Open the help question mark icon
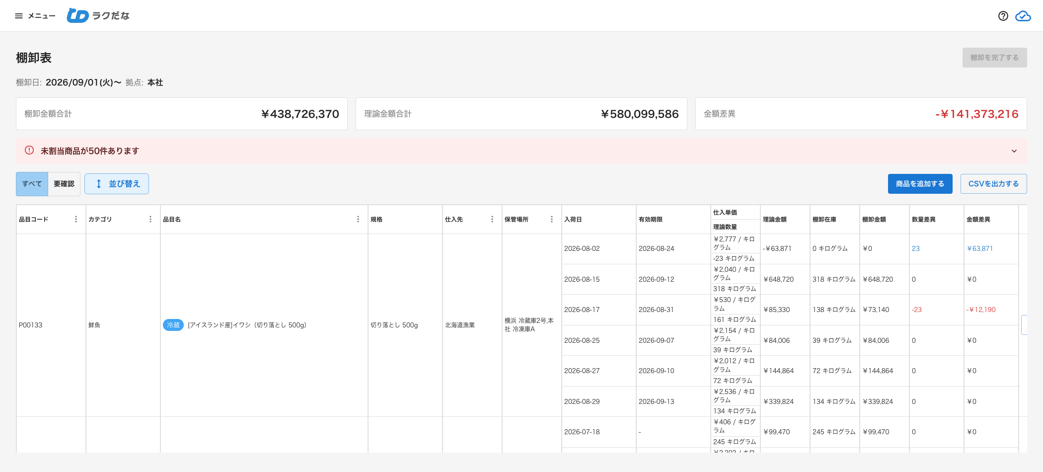 pos(1003,16)
